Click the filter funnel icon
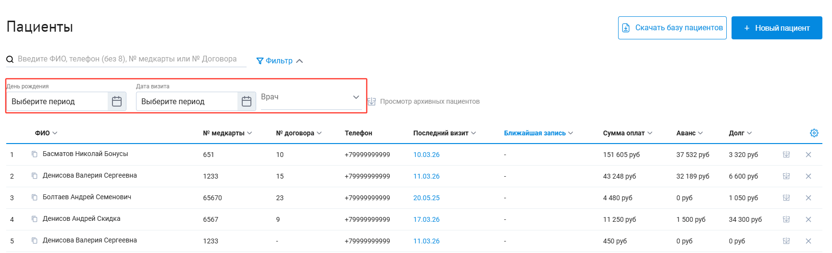This screenshot has width=832, height=253. (x=260, y=61)
